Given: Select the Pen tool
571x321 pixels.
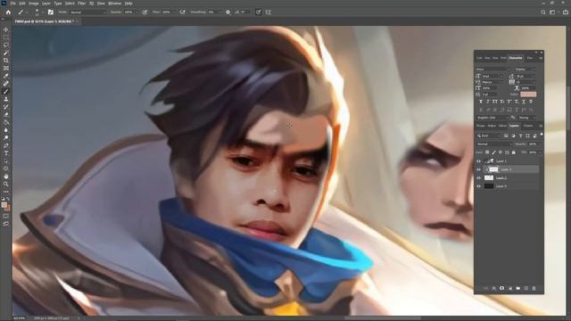Looking at the screenshot, I should point(6,145).
